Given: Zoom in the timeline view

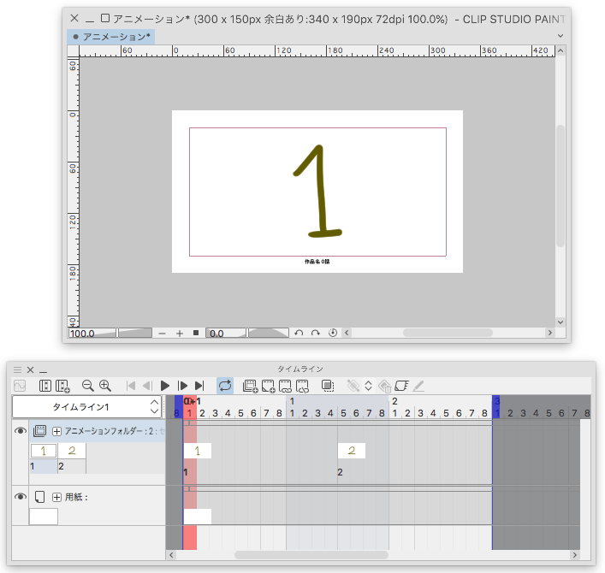Looking at the screenshot, I should coord(105,386).
